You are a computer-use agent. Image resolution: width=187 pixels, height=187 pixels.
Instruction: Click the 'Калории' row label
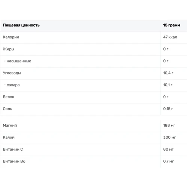click(x=11, y=37)
